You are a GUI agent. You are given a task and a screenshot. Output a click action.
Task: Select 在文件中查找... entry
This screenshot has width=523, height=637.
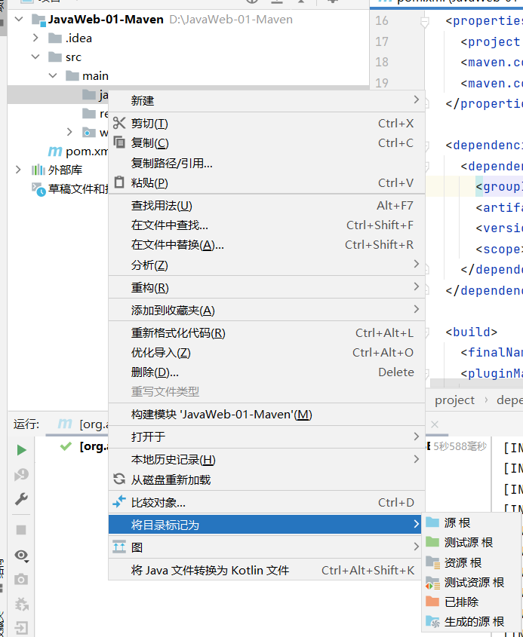267,225
